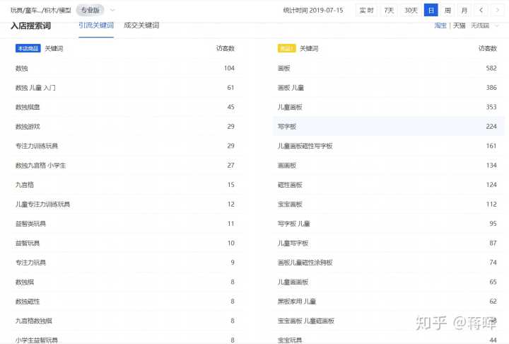The width and height of the screenshot is (509, 344).
Task: Go to previous date with left arrow
Action: [481, 10]
